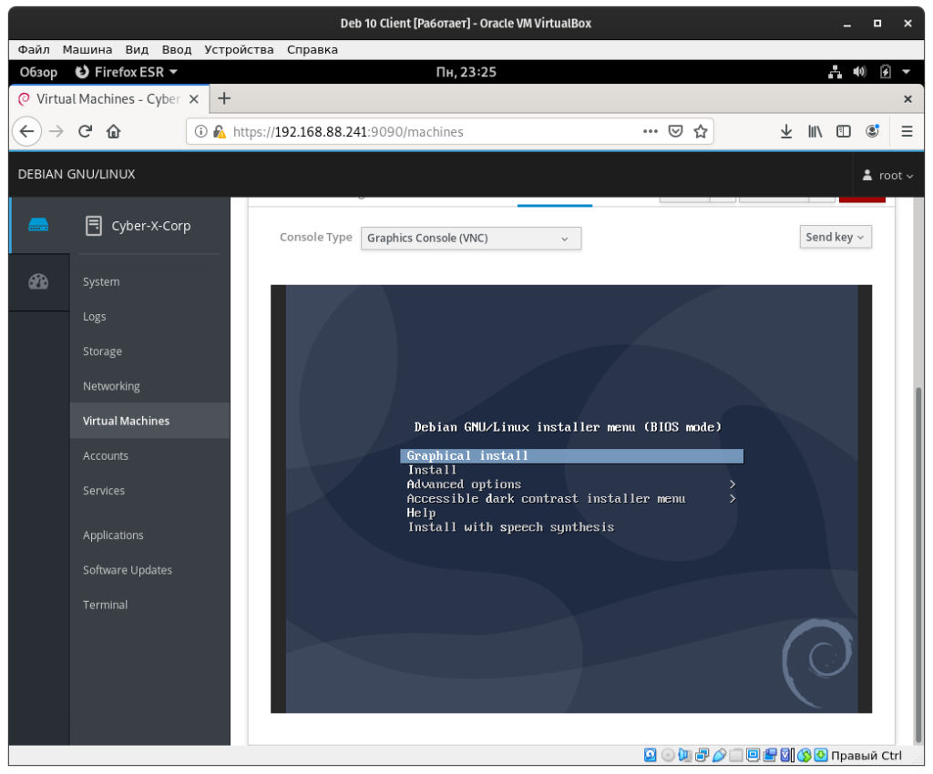Click the Обзор activities button
The image size is (933, 774).
point(38,72)
